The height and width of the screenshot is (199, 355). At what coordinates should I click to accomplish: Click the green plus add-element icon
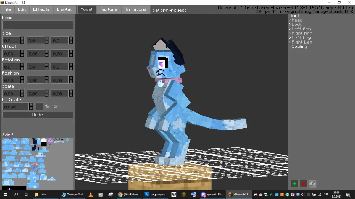(x=294, y=184)
